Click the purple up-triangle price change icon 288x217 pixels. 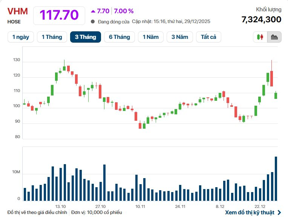(x=93, y=11)
